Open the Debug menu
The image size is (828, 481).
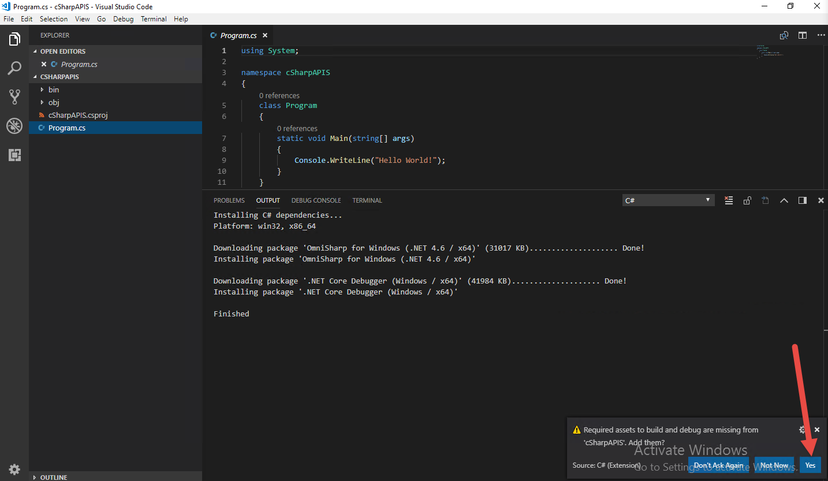pyautogui.click(x=124, y=19)
